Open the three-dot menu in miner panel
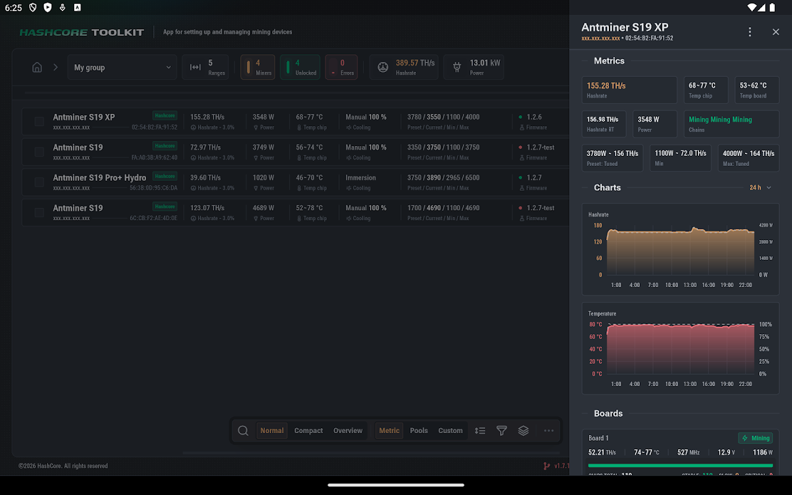The height and width of the screenshot is (495, 792). tap(750, 32)
